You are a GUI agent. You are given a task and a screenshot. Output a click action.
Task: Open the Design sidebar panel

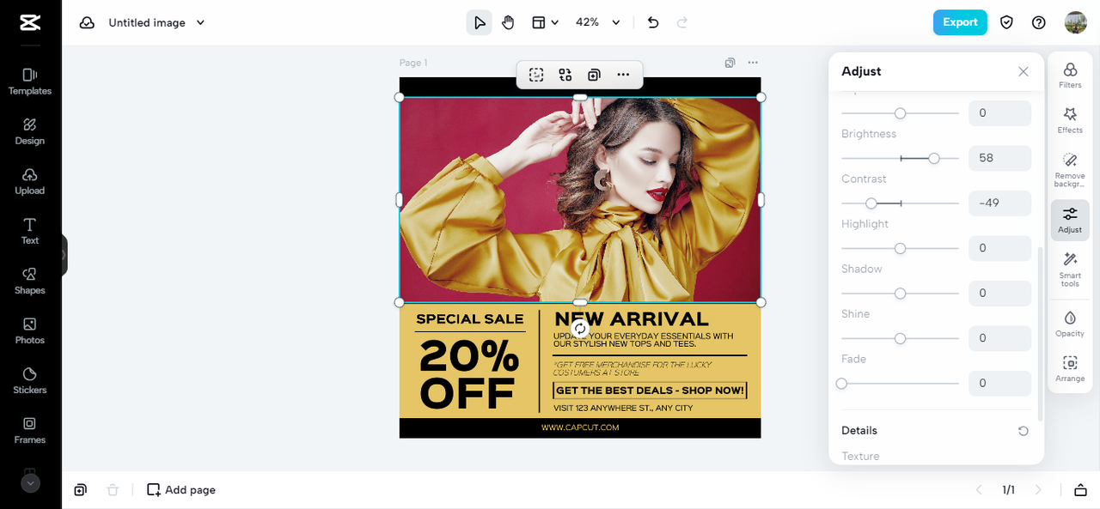click(x=30, y=131)
